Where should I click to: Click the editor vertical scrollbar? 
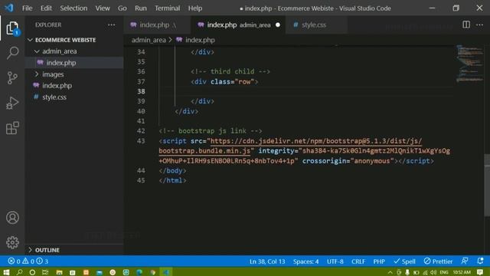click(x=487, y=185)
